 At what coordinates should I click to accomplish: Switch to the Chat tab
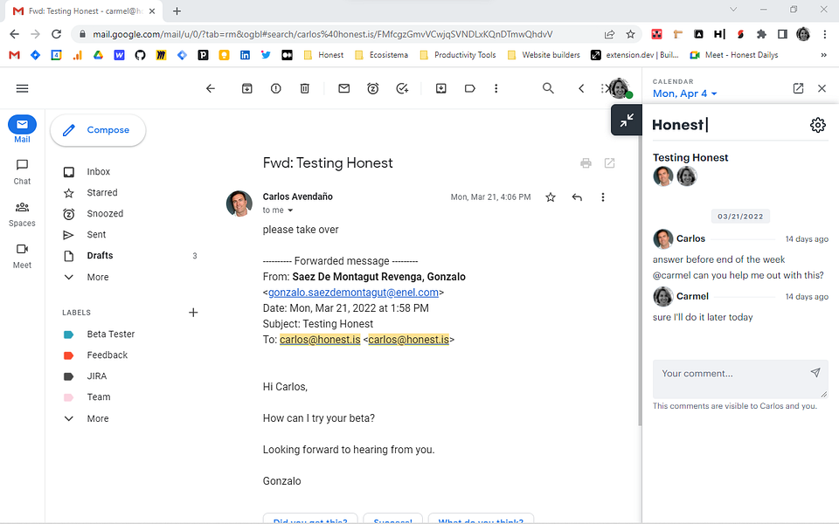(x=22, y=172)
